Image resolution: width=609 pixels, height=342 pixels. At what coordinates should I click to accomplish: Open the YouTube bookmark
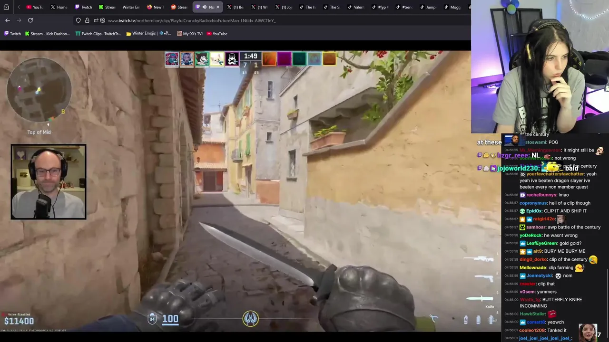coord(217,34)
